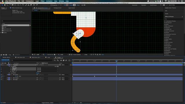Toggle the shy layers hide icon in timeline
The width and height of the screenshot is (185, 104).
(x=61, y=60)
